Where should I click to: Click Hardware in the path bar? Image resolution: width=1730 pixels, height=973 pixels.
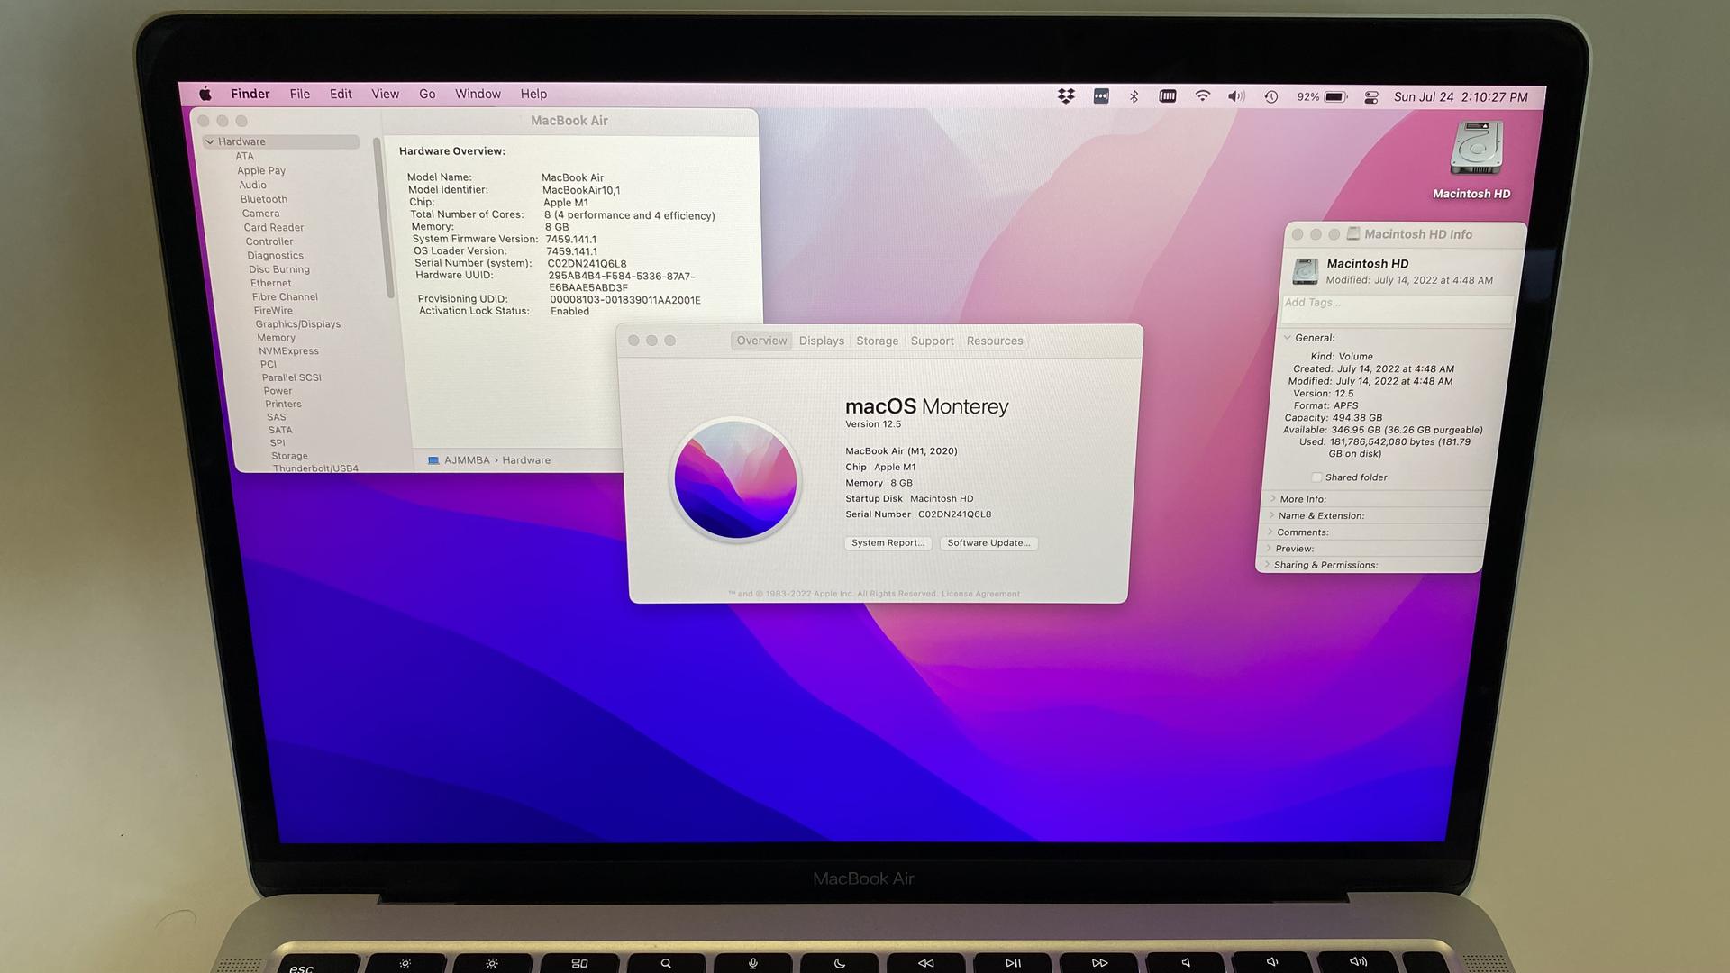point(526,460)
